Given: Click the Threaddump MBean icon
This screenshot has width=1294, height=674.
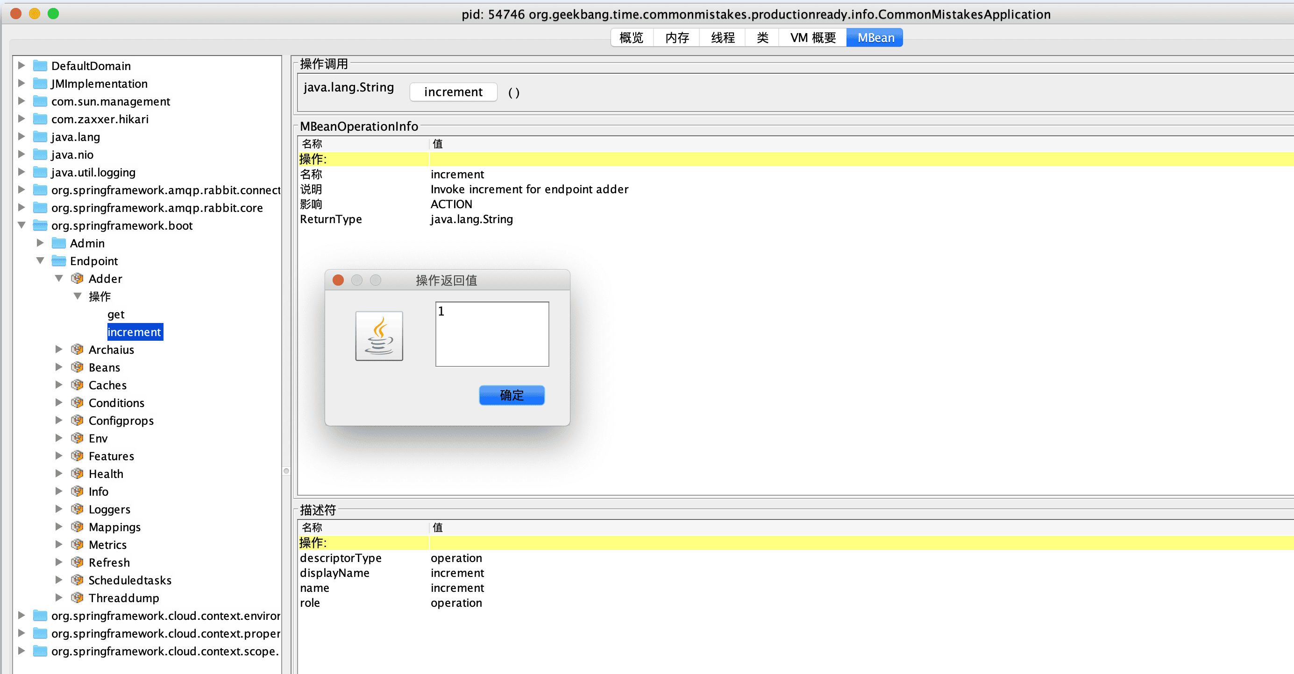Looking at the screenshot, I should (77, 597).
